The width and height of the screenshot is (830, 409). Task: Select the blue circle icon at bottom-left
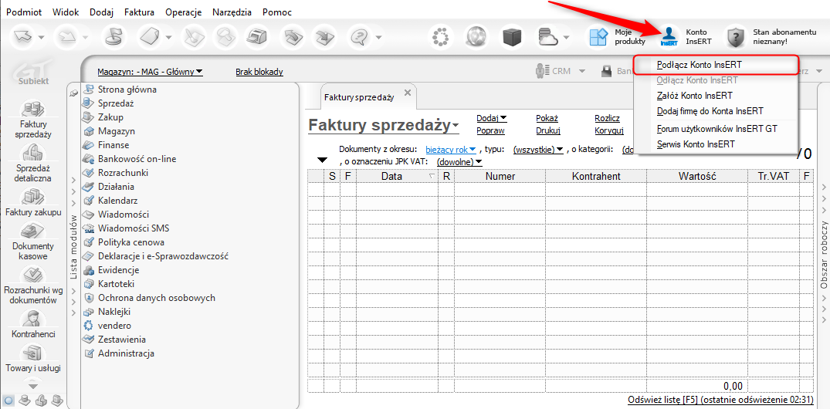click(8, 400)
